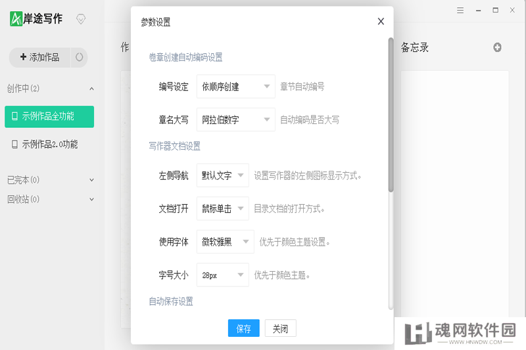
Task: Open the 左侧导航 dropdown
Action: point(223,175)
